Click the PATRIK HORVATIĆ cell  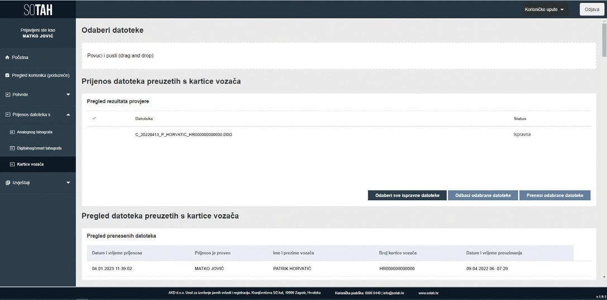tap(292, 269)
